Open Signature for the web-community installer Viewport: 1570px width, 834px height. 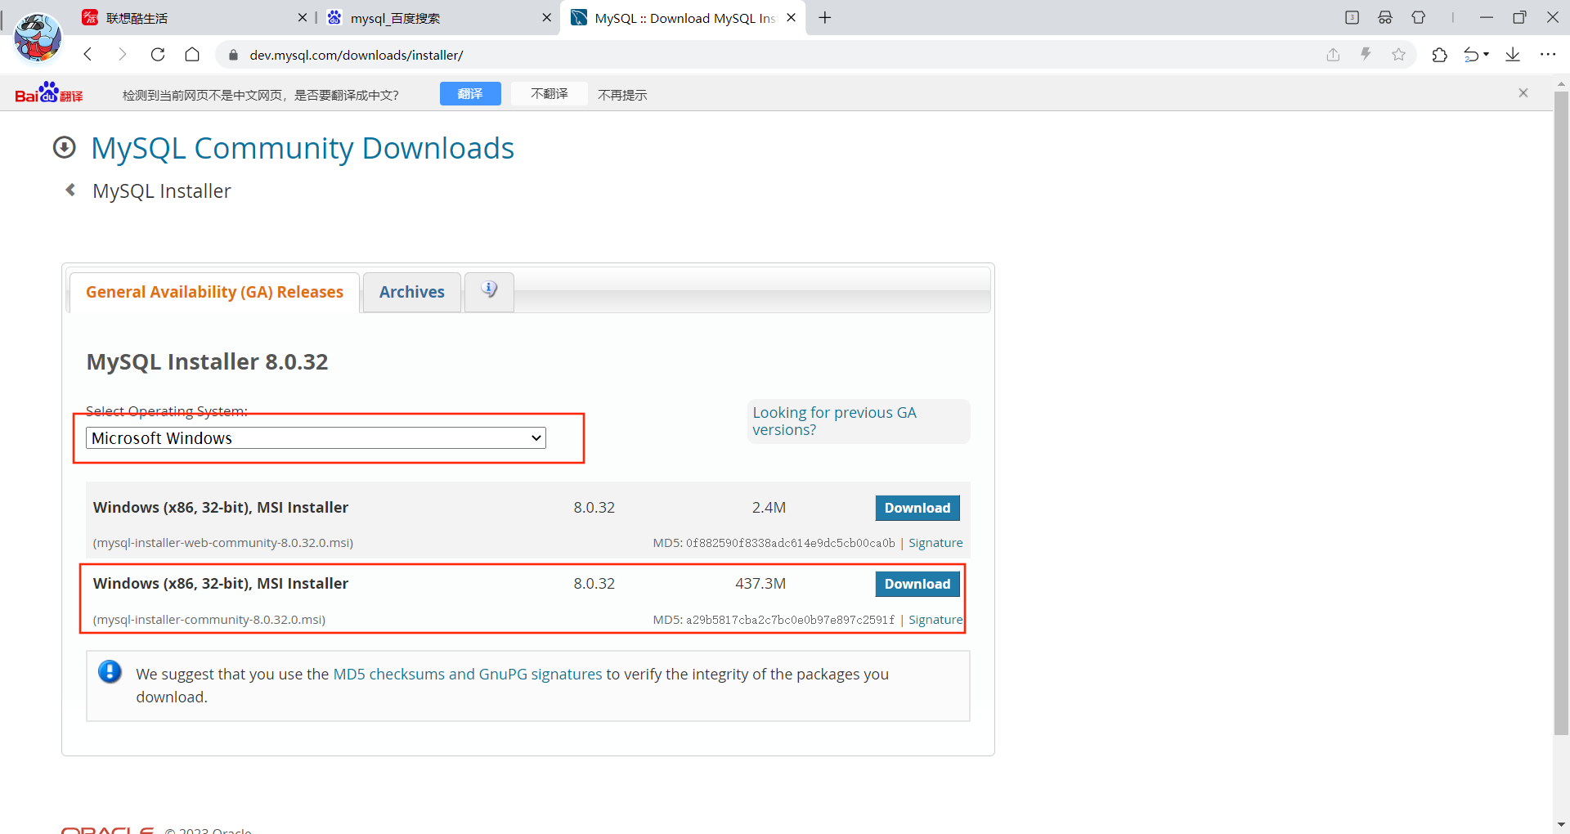click(935, 543)
